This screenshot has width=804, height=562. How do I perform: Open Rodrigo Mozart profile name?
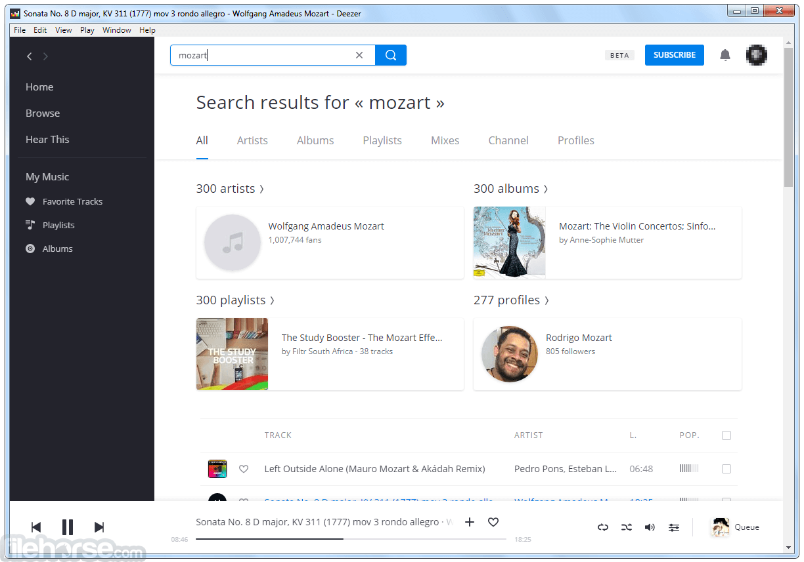pyautogui.click(x=579, y=338)
